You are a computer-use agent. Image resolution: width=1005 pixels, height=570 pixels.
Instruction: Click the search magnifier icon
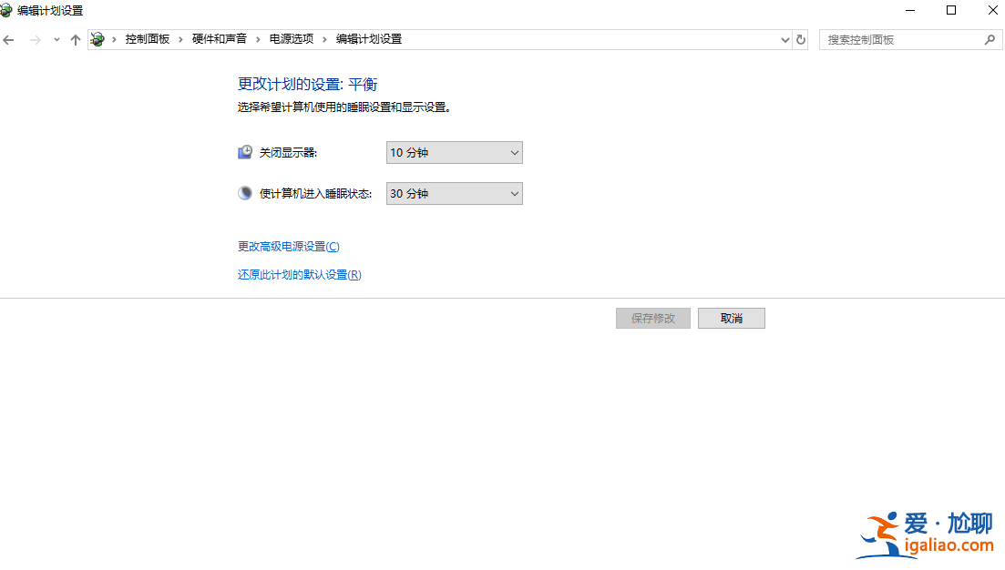tap(990, 39)
